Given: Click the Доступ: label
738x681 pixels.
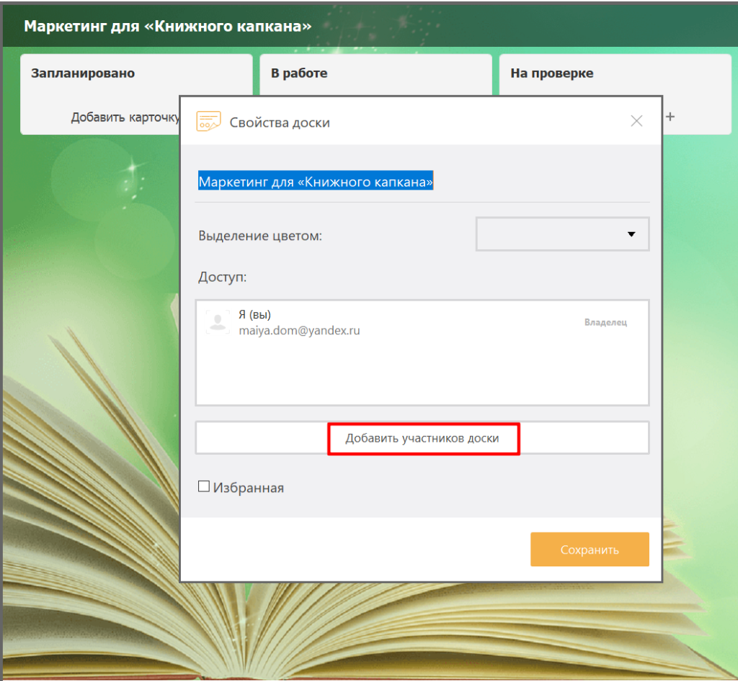Looking at the screenshot, I should (222, 277).
